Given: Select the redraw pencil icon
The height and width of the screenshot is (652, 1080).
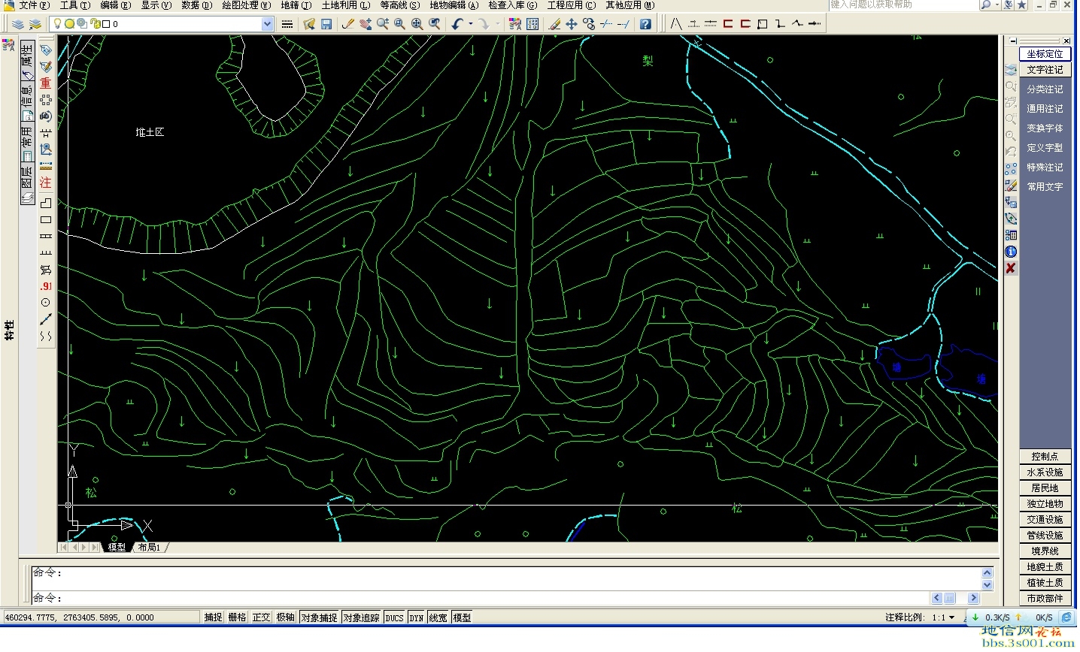Looking at the screenshot, I should [347, 24].
